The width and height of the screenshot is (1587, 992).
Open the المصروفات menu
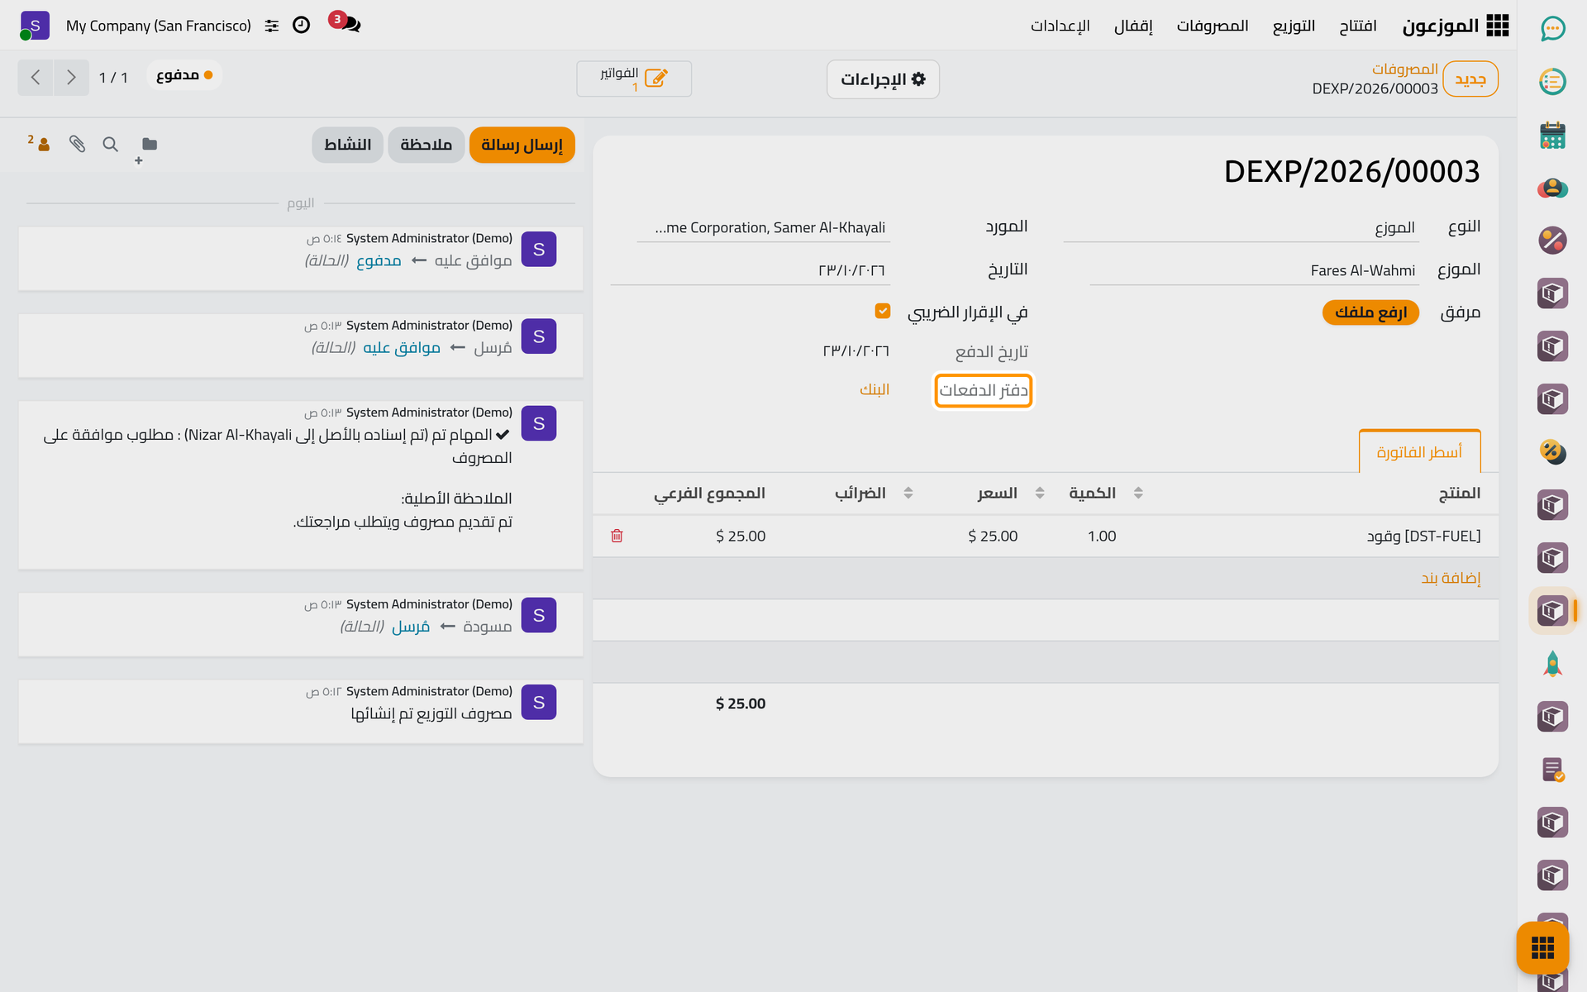pyautogui.click(x=1212, y=26)
